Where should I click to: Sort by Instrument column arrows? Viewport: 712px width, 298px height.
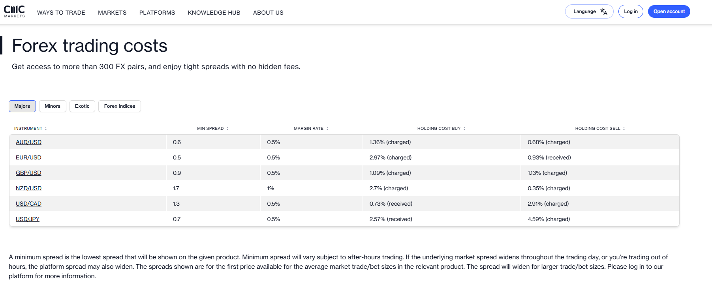click(46, 129)
